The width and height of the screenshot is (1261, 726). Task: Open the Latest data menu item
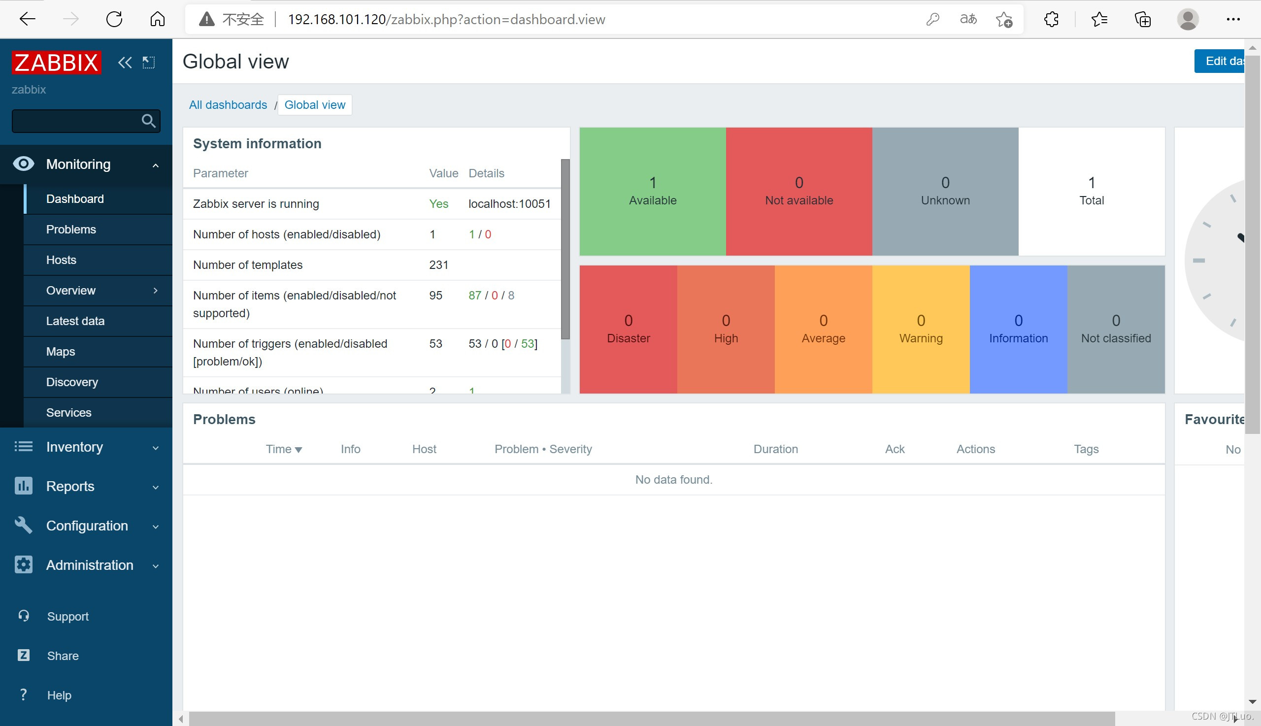[75, 321]
